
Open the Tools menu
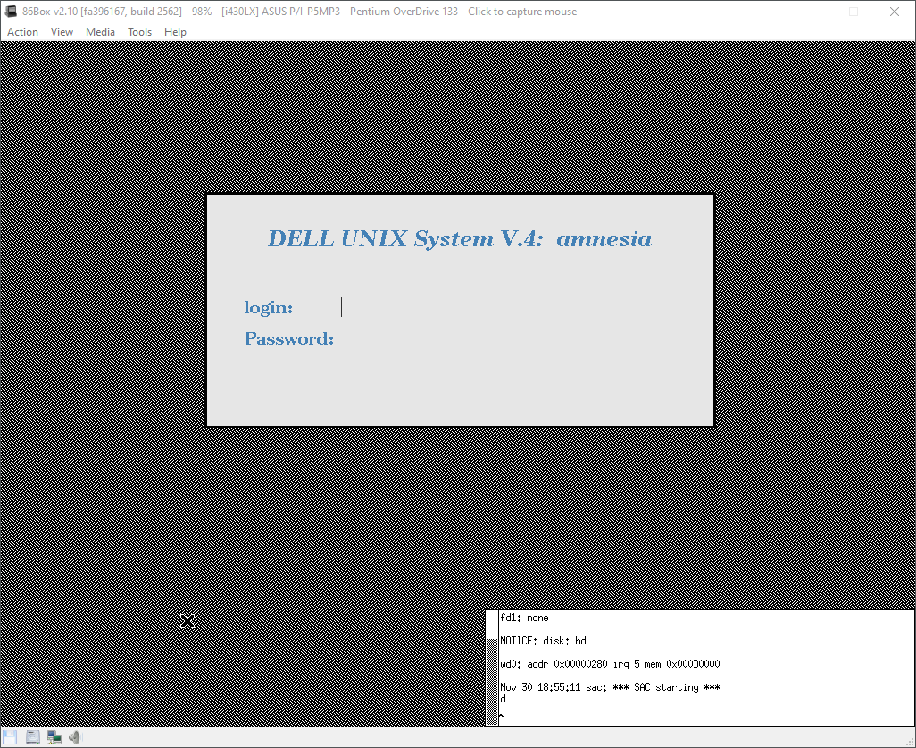[139, 32]
